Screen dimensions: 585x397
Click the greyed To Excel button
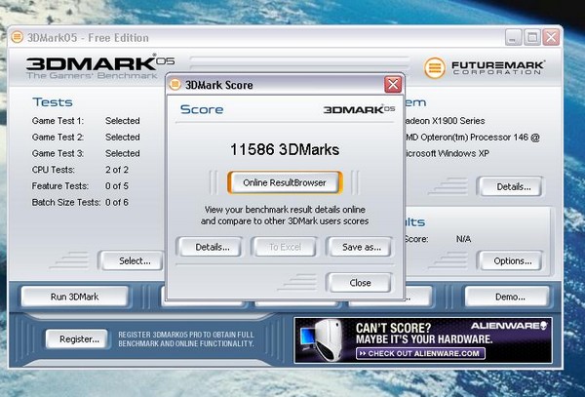tap(285, 247)
